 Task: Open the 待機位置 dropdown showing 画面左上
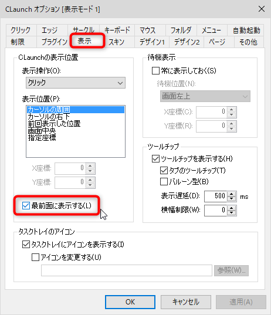pyautogui.click(x=205, y=96)
